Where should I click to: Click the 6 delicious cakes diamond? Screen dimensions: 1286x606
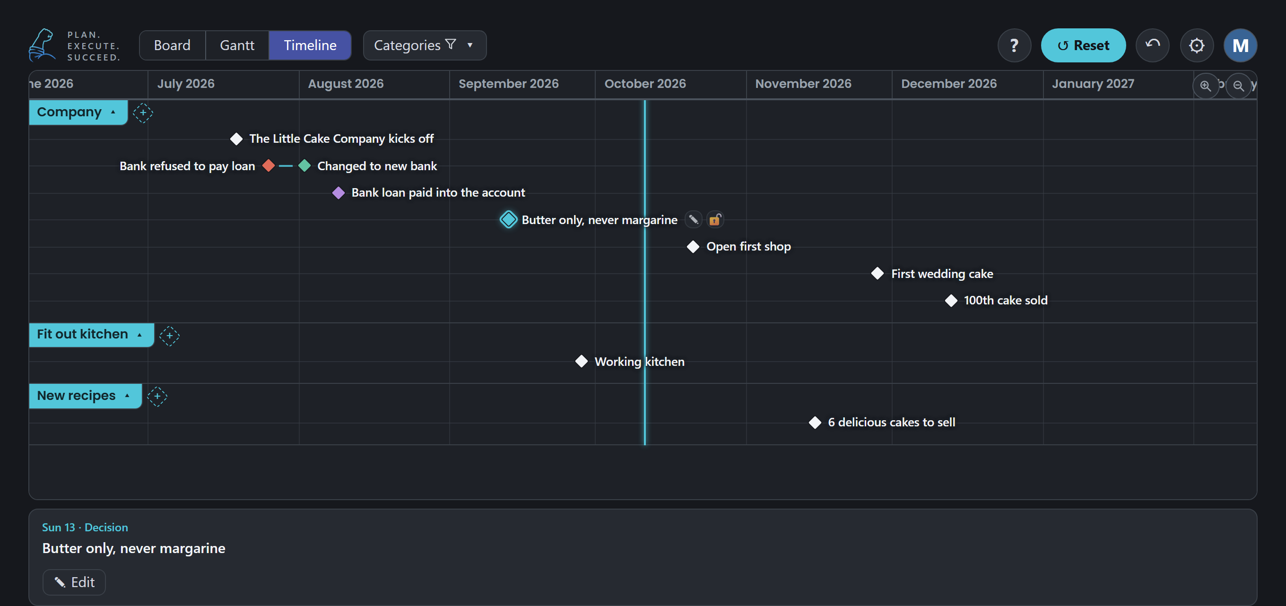(815, 423)
